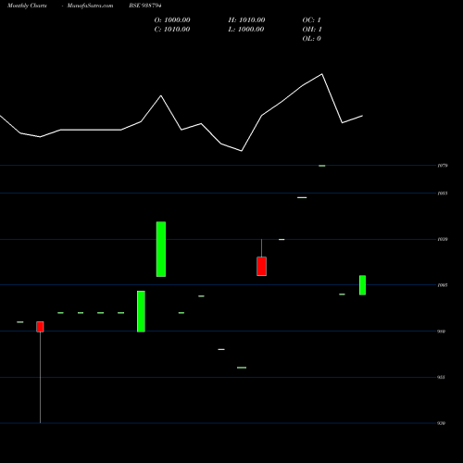Viewport: 463px width, 463px height.
Task: Click the price axis label 955
Action: (x=441, y=377)
